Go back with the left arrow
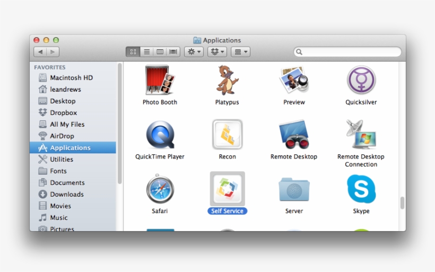The height and width of the screenshot is (272, 435). tap(40, 52)
